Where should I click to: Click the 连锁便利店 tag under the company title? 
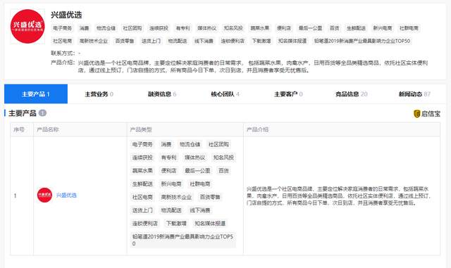[x=233, y=41]
